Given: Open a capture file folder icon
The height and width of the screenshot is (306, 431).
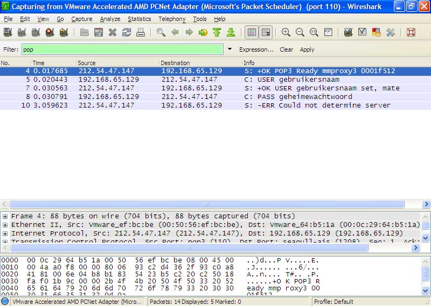Looking at the screenshot, I should (x=85, y=32).
